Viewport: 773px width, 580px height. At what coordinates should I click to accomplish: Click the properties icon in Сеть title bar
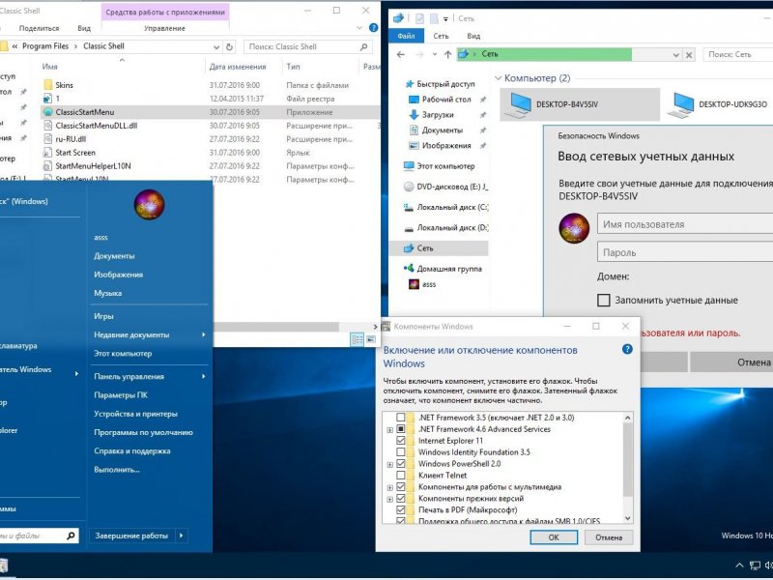coord(419,18)
